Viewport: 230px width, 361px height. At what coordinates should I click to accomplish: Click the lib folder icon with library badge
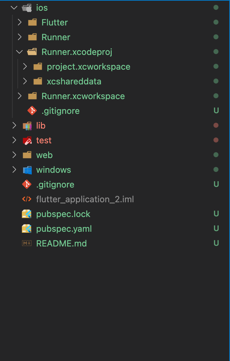(27, 125)
